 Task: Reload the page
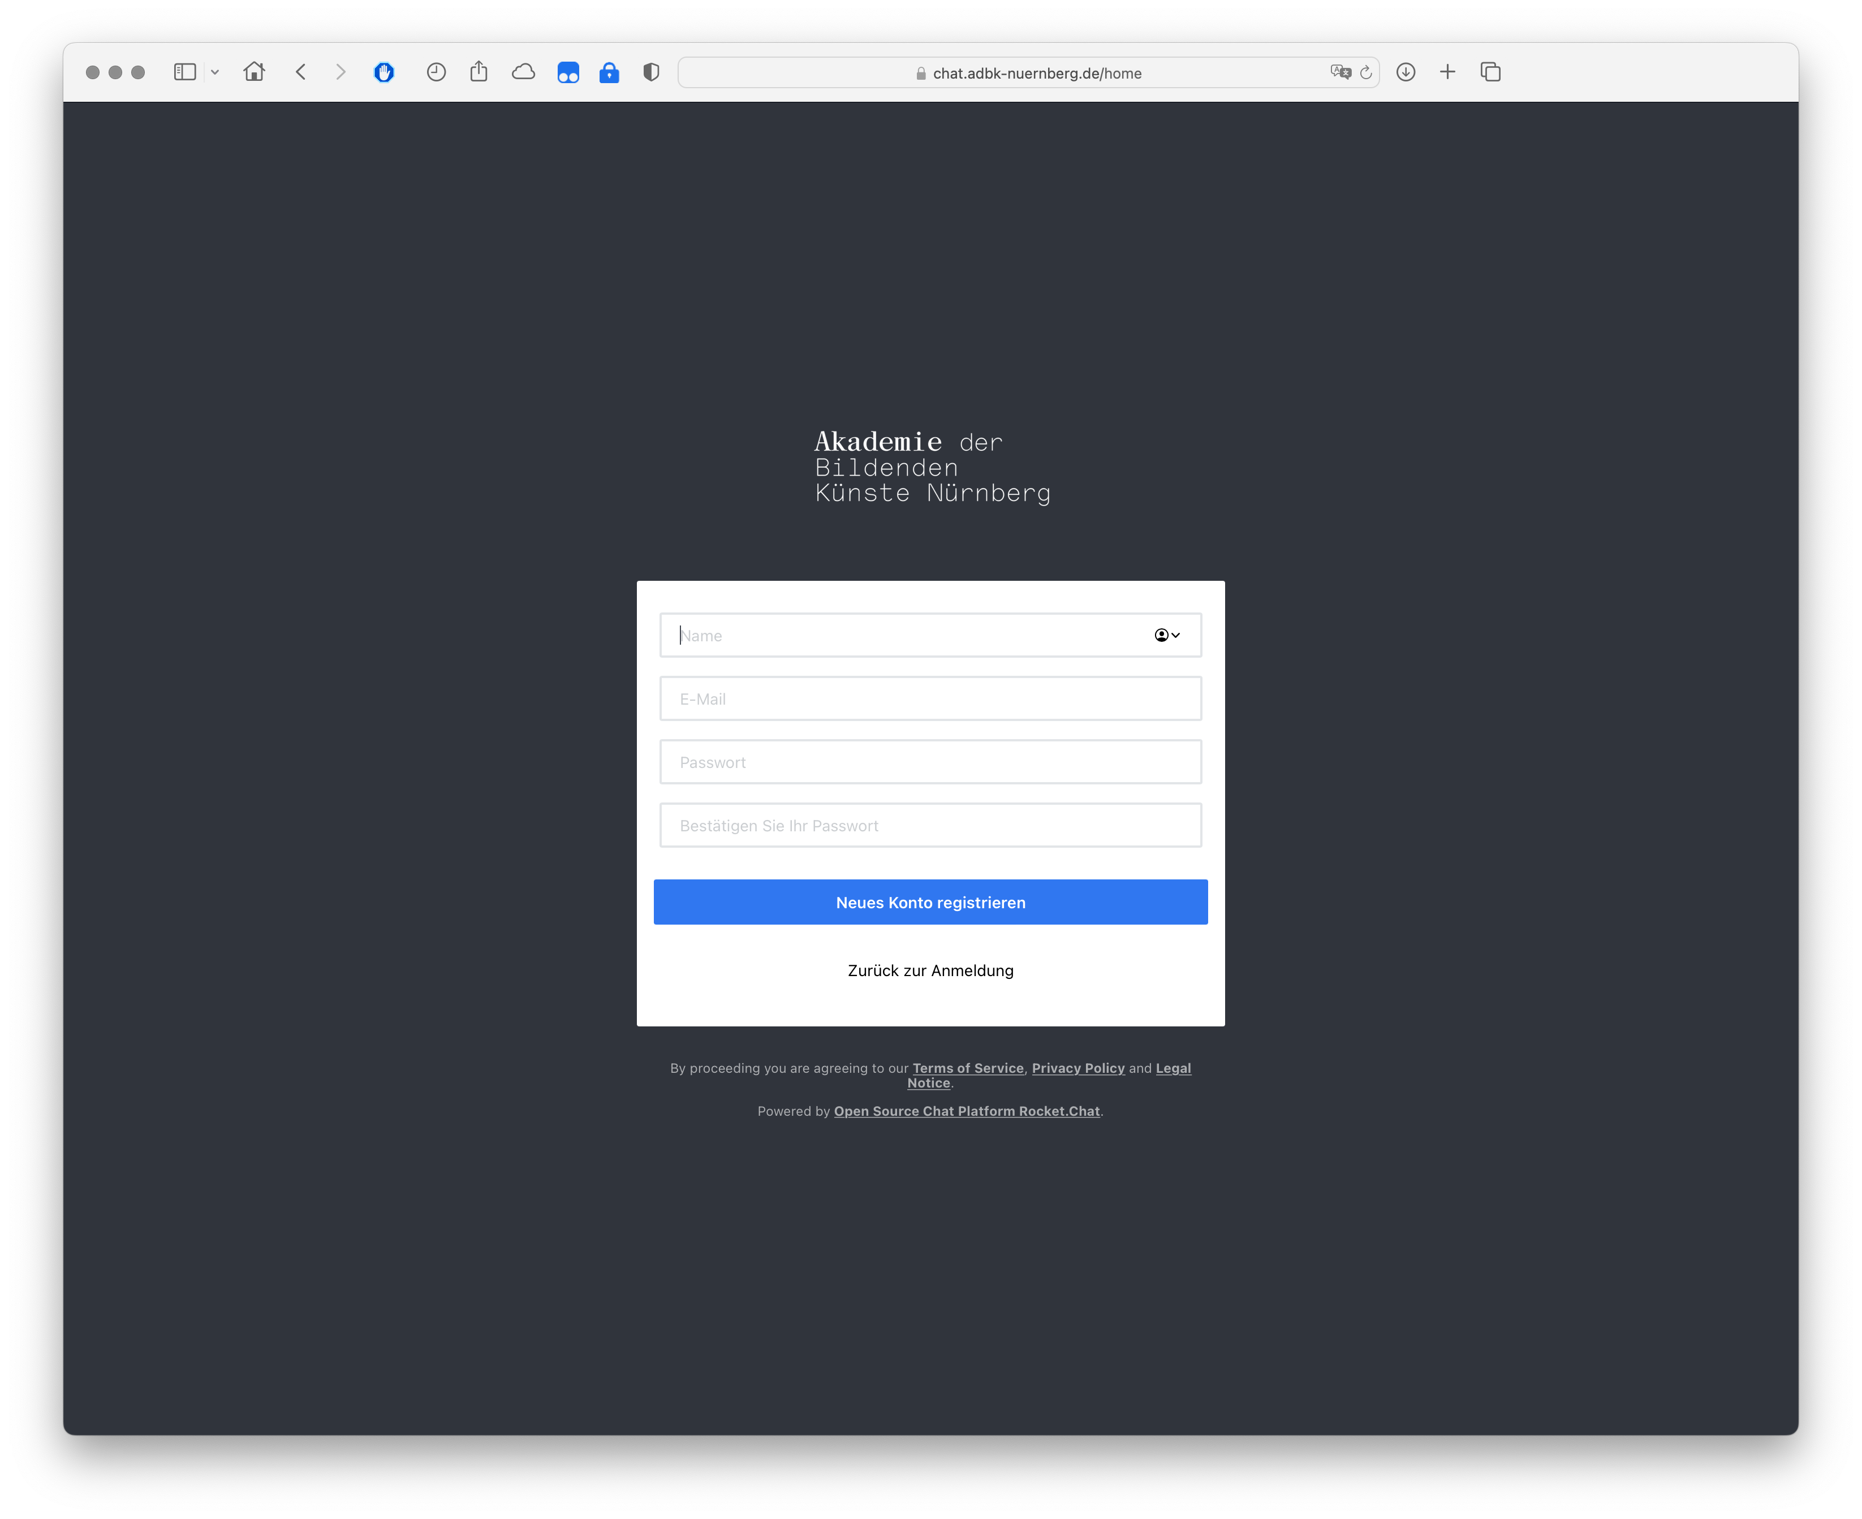(x=1366, y=72)
